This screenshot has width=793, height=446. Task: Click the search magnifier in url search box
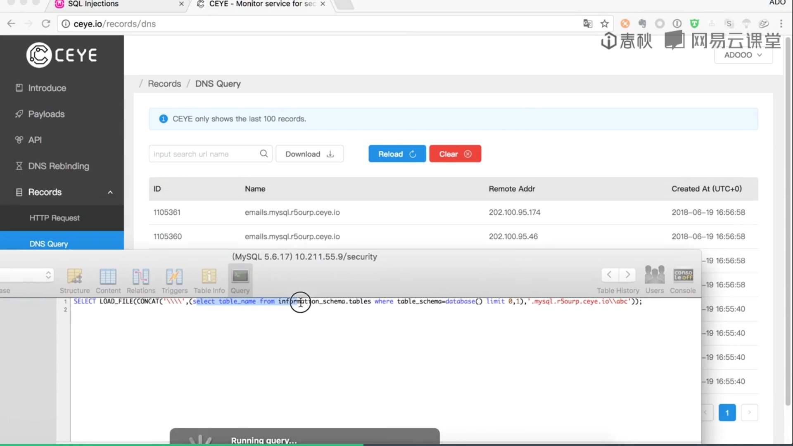[264, 154]
